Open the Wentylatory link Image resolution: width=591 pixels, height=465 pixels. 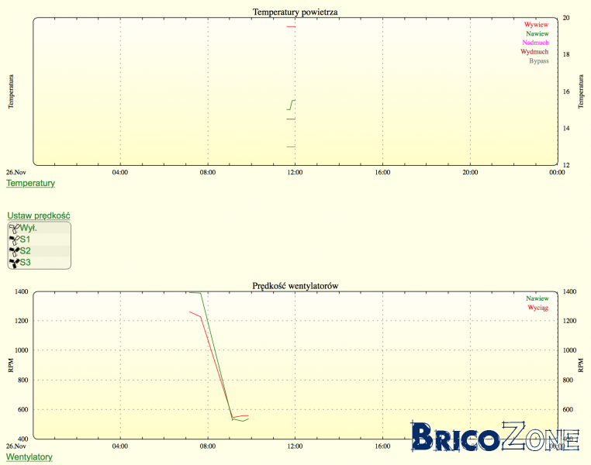(x=29, y=457)
